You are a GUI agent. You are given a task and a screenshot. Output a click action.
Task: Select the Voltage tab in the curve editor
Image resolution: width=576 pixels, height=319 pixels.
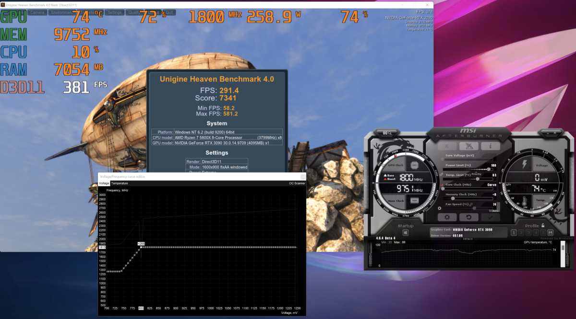(x=104, y=184)
